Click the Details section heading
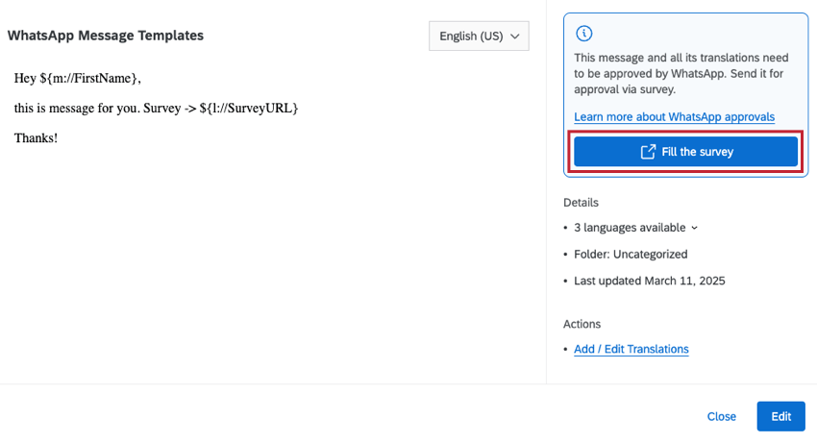Image resolution: width=817 pixels, height=443 pixels. pyautogui.click(x=581, y=203)
